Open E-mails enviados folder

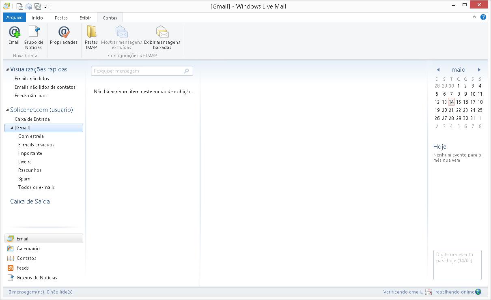coord(36,145)
